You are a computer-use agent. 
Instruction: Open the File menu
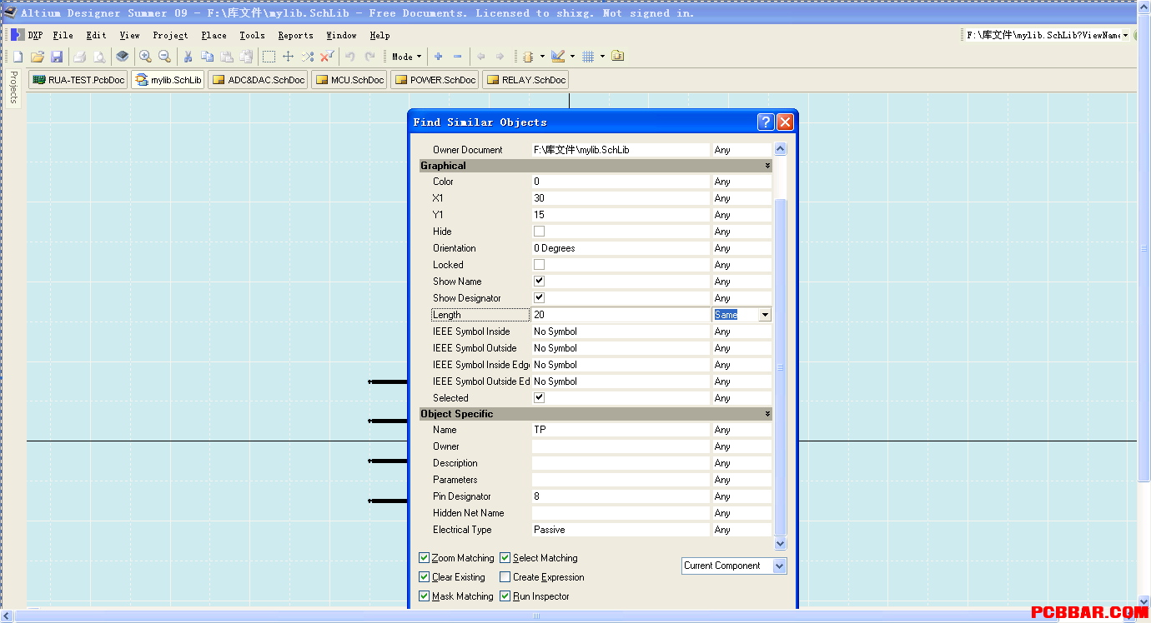pos(63,35)
